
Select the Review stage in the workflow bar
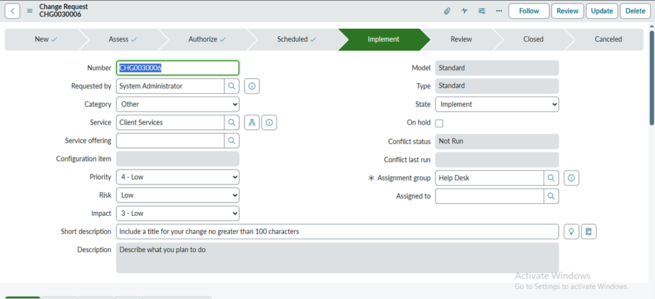pos(461,40)
